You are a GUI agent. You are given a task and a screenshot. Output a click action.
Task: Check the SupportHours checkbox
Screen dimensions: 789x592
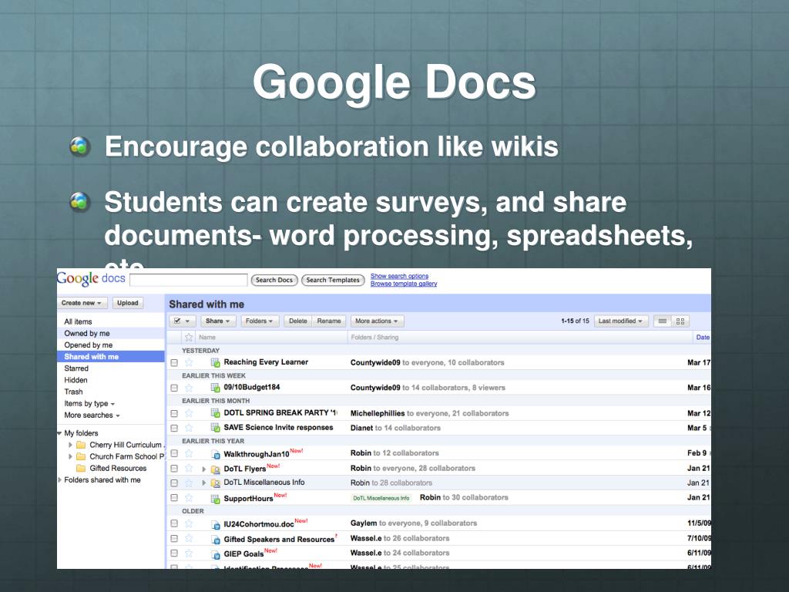174,498
